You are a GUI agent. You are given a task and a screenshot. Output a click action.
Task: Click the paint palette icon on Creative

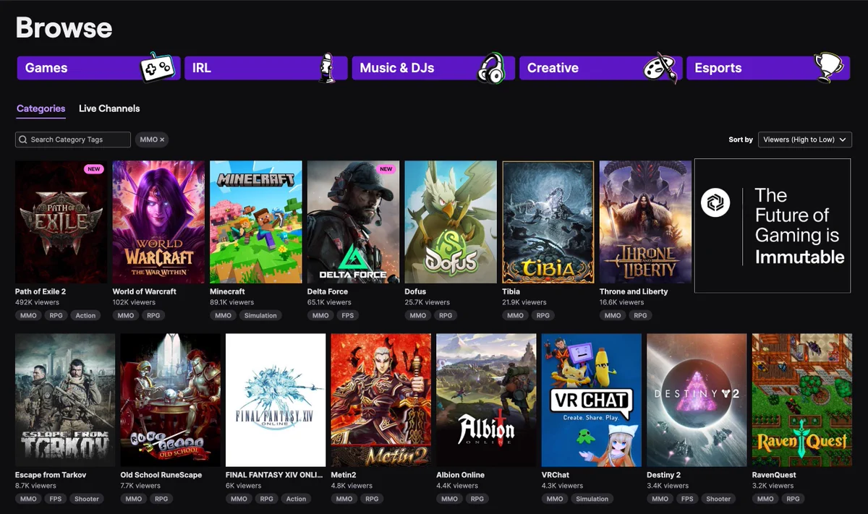click(660, 67)
